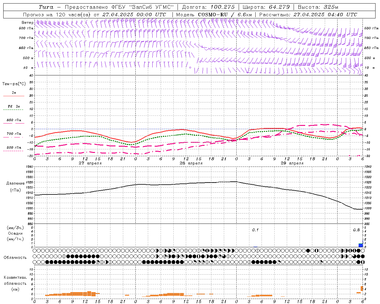Click the "Конвективн." convective cloud label
Image resolution: width=380 pixels, height=304 pixels.
point(15,278)
